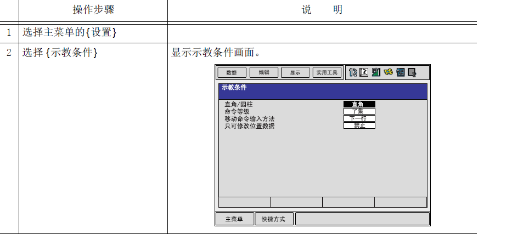The image size is (529, 234).
Task: Select the 禁止 value field
Action: click(x=359, y=125)
